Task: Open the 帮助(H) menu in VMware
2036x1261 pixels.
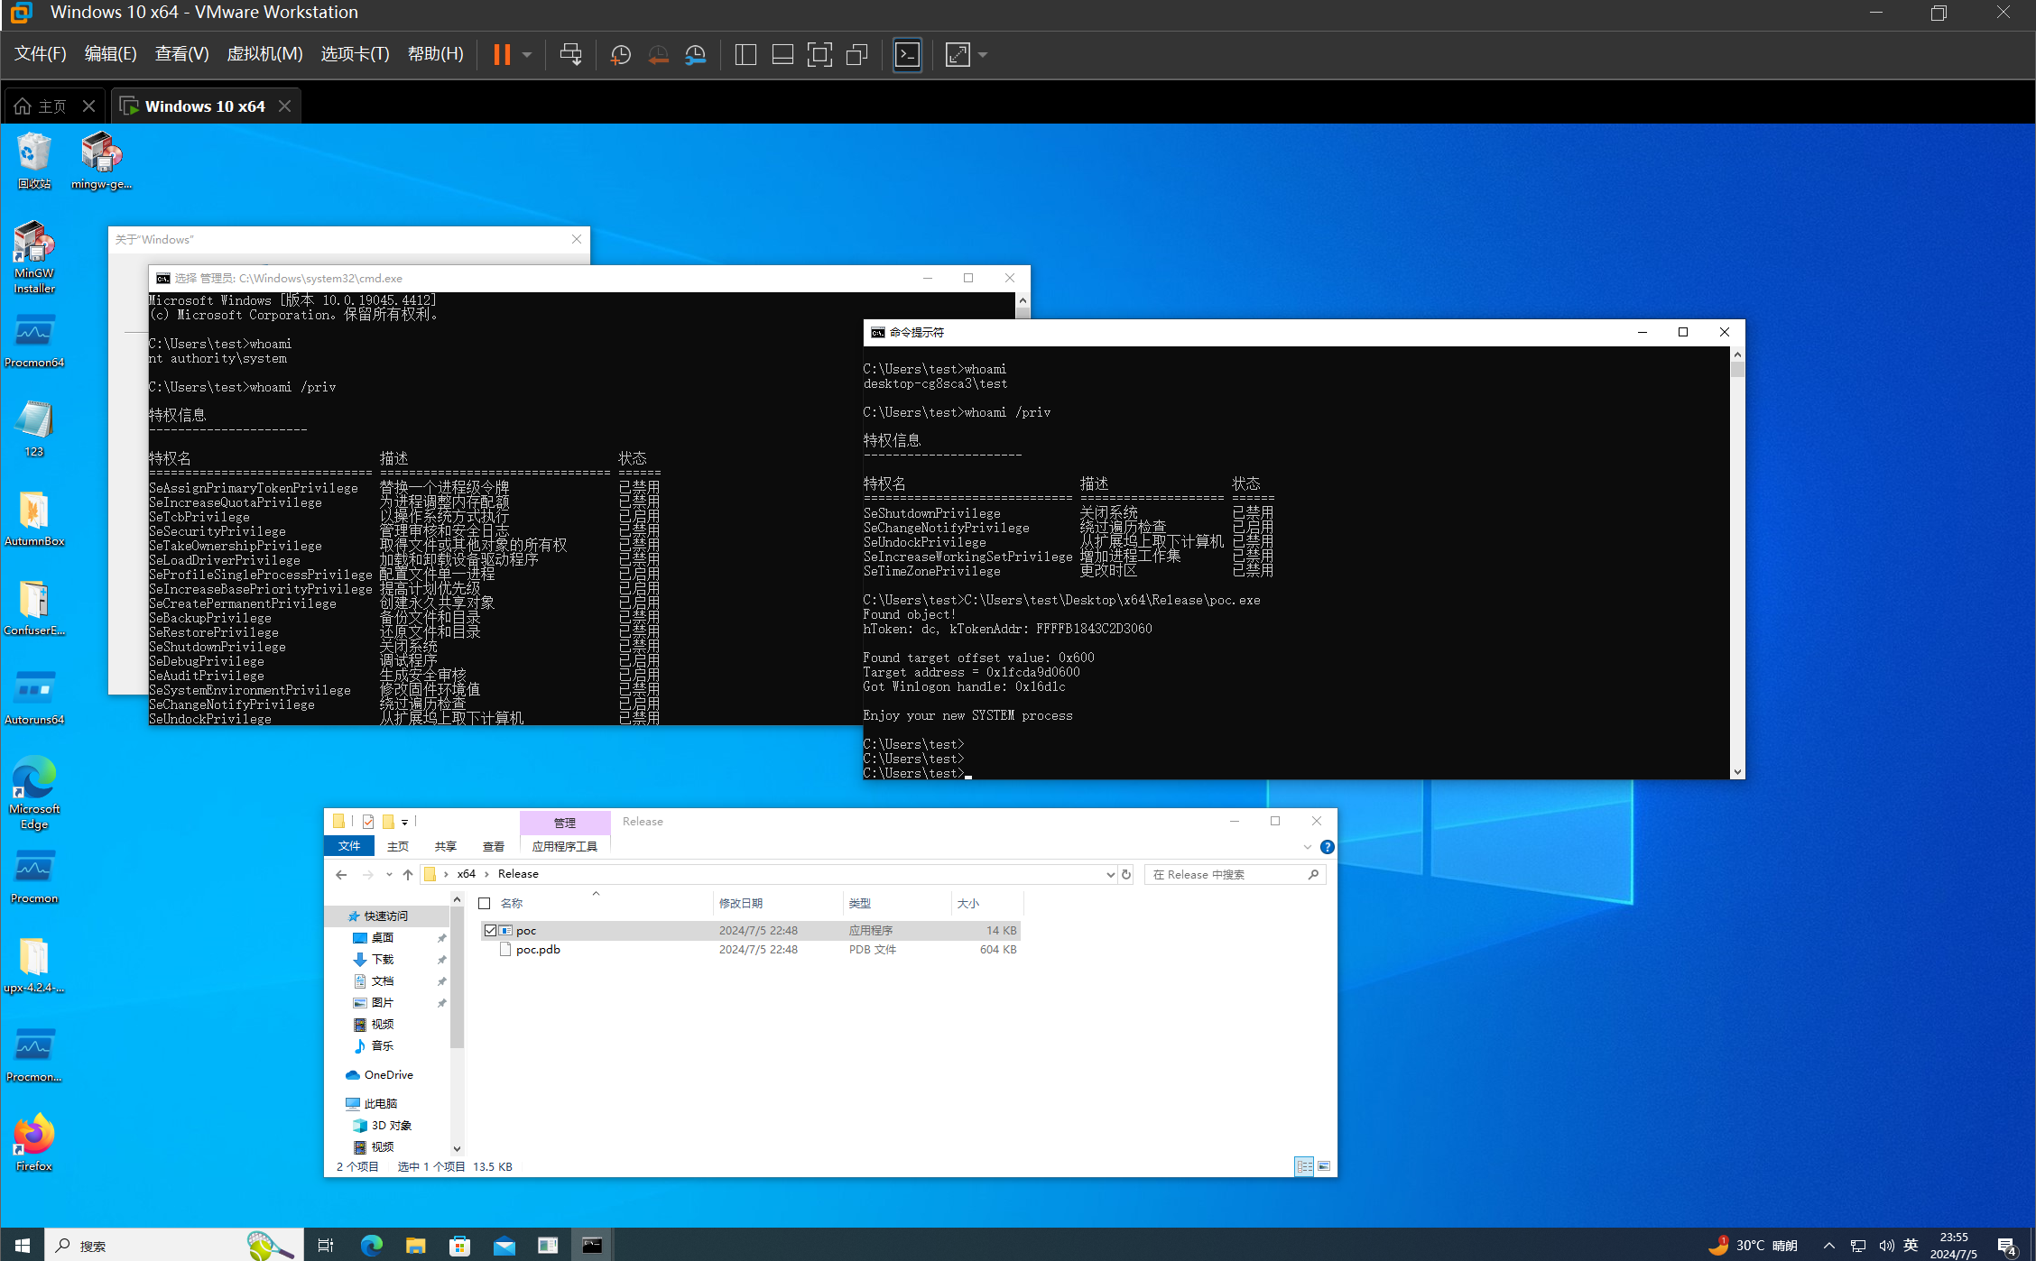Action: tap(436, 54)
